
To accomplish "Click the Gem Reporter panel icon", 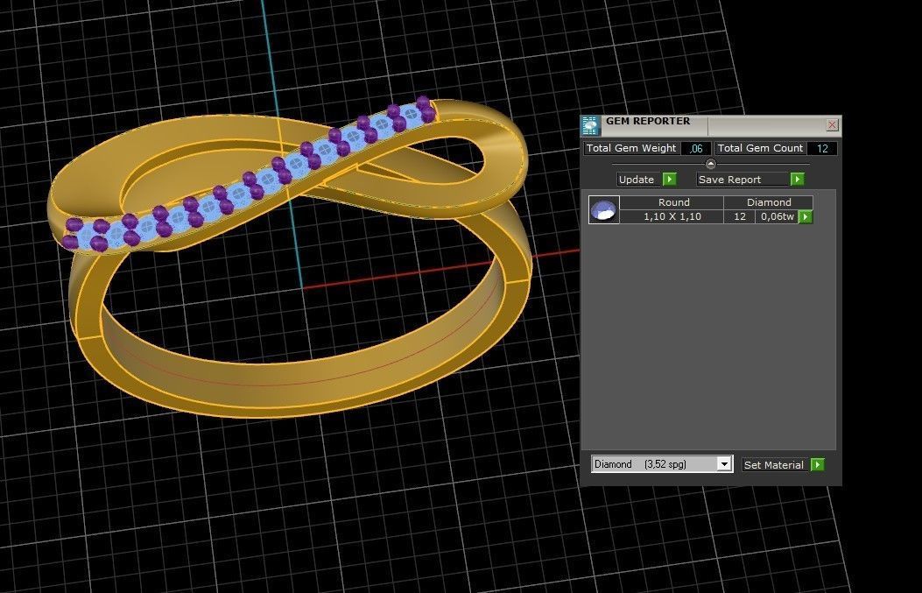I will [590, 126].
